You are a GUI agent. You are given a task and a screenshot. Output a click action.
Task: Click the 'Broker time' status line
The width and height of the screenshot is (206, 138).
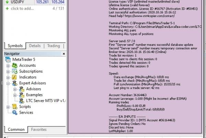[137, 52]
